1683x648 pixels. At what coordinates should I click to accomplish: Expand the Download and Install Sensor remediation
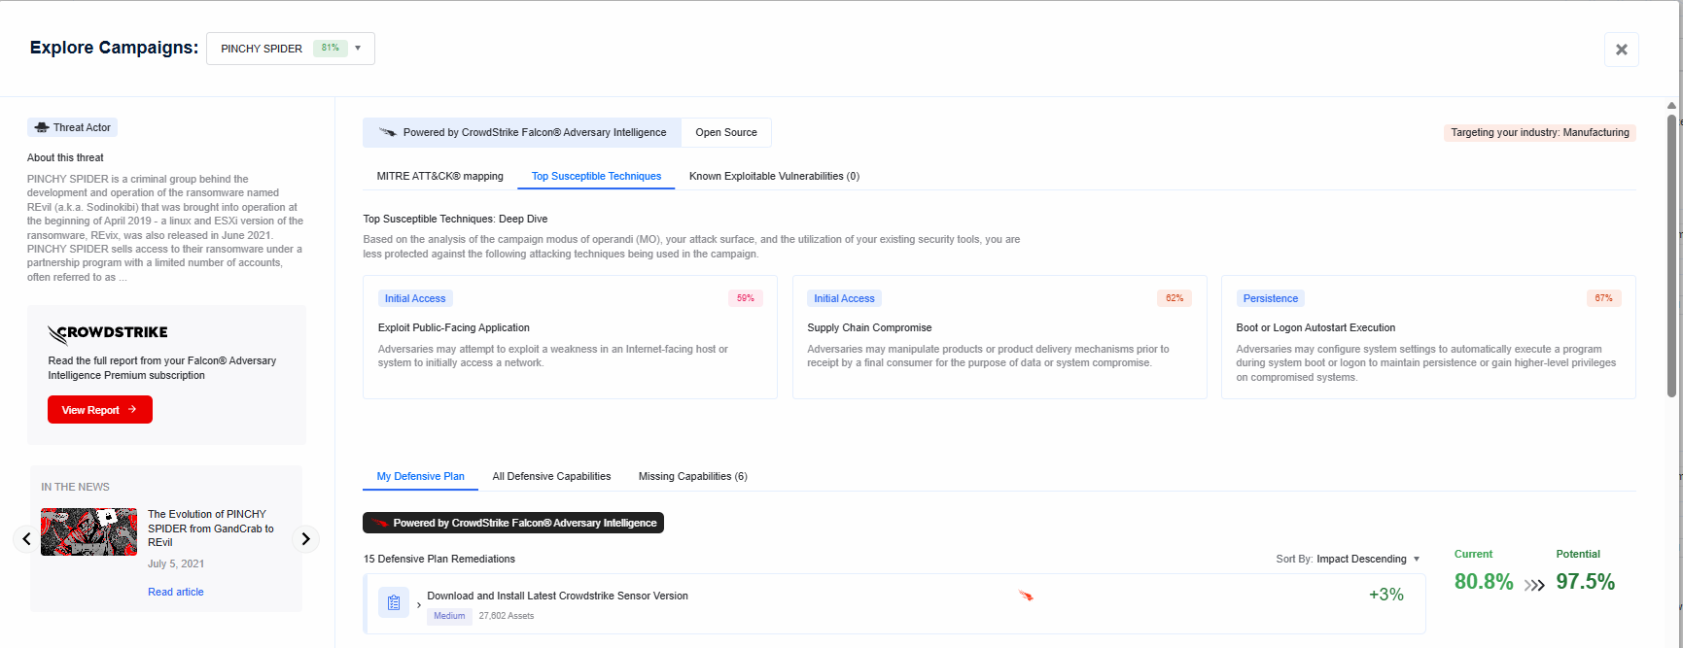(419, 604)
